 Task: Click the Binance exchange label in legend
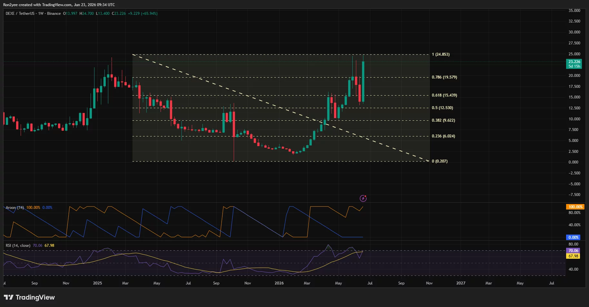point(54,14)
